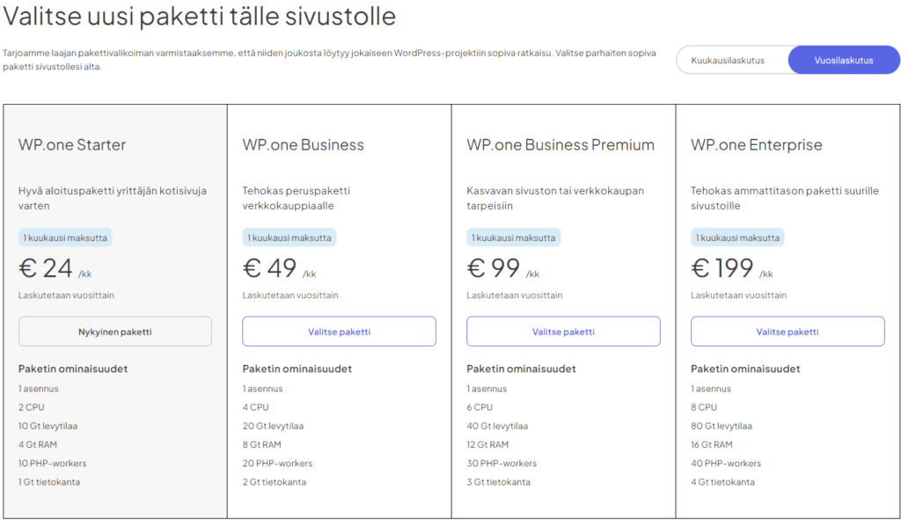Image resolution: width=901 pixels, height=520 pixels.
Task: Click the free month badge on Starter
Action: (x=65, y=238)
